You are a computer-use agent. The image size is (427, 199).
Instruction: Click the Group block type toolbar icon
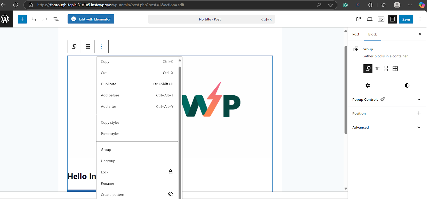tap(74, 47)
